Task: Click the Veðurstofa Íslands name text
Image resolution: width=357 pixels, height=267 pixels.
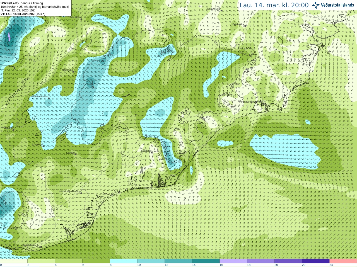Action: click(x=337, y=5)
